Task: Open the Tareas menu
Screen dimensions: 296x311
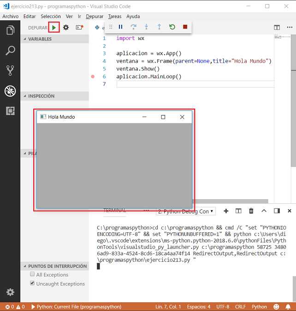Action: coord(115,16)
